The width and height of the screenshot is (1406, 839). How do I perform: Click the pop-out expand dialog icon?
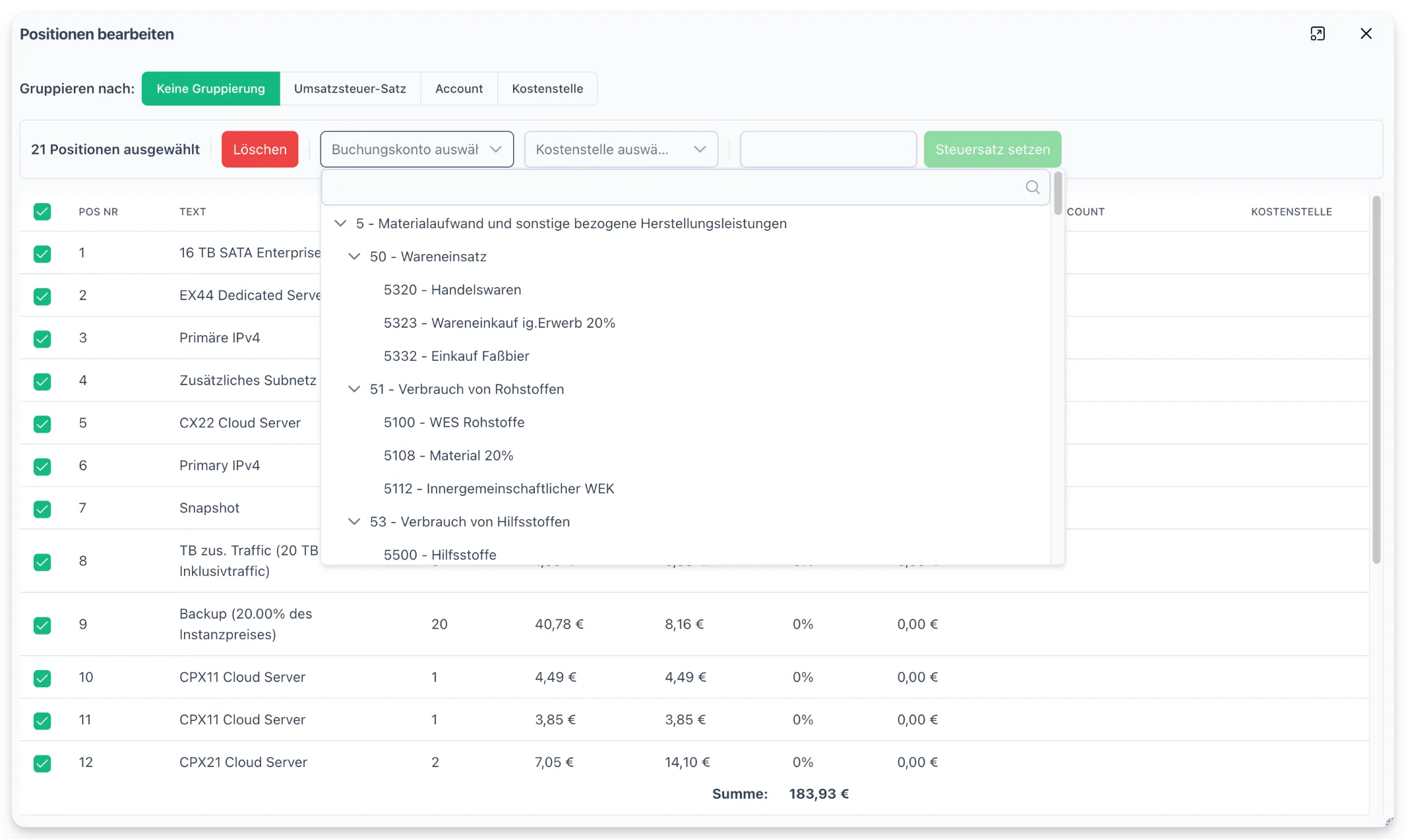point(1318,34)
